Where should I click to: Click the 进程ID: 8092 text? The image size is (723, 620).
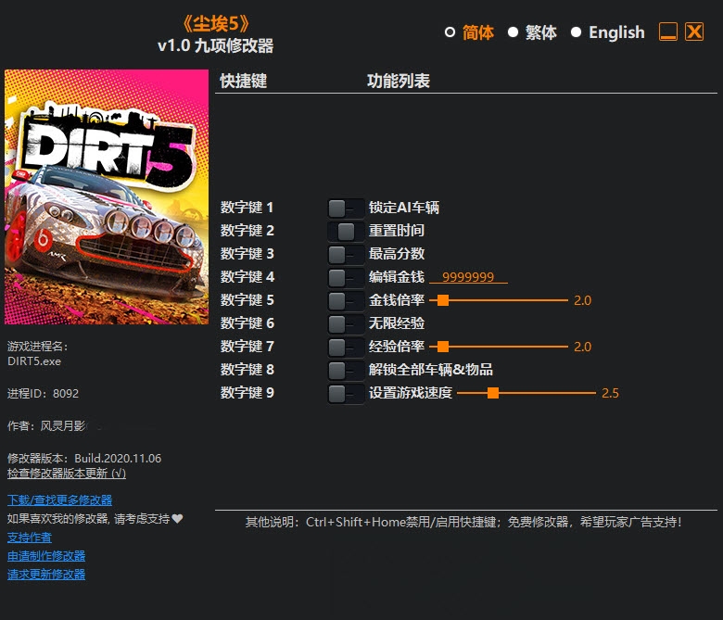(x=43, y=394)
